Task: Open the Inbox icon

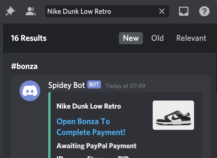Action: 183,11
